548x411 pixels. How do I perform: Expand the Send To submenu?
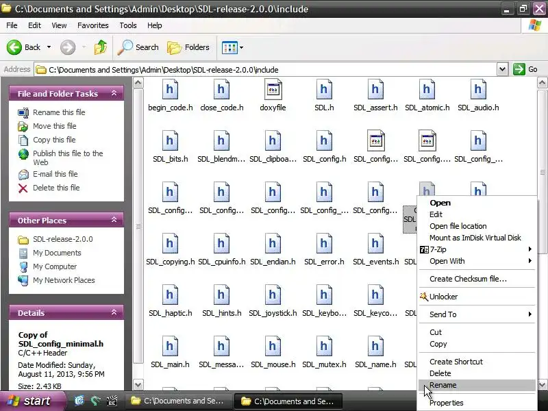477,314
